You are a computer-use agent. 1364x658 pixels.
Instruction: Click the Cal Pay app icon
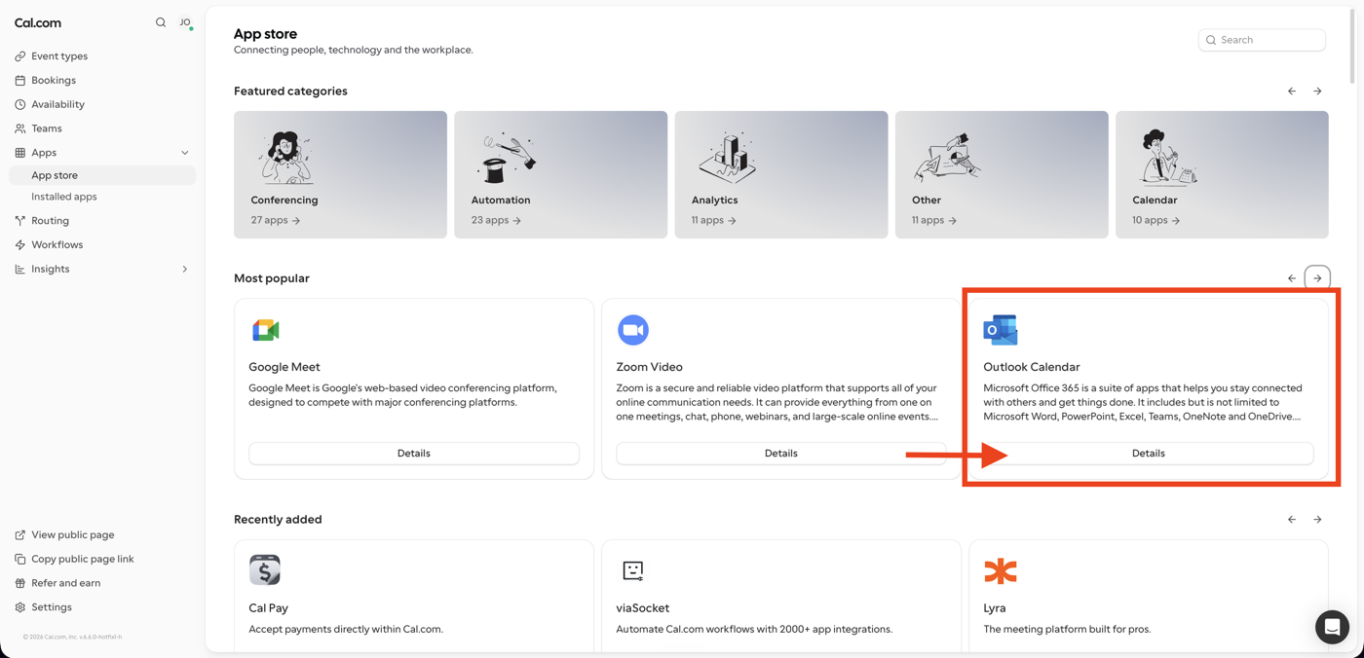click(x=265, y=570)
